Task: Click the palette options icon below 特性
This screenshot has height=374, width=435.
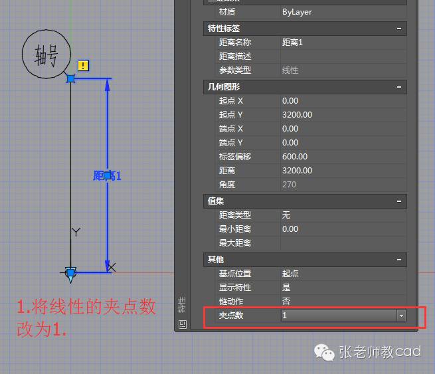Action: pos(183,324)
